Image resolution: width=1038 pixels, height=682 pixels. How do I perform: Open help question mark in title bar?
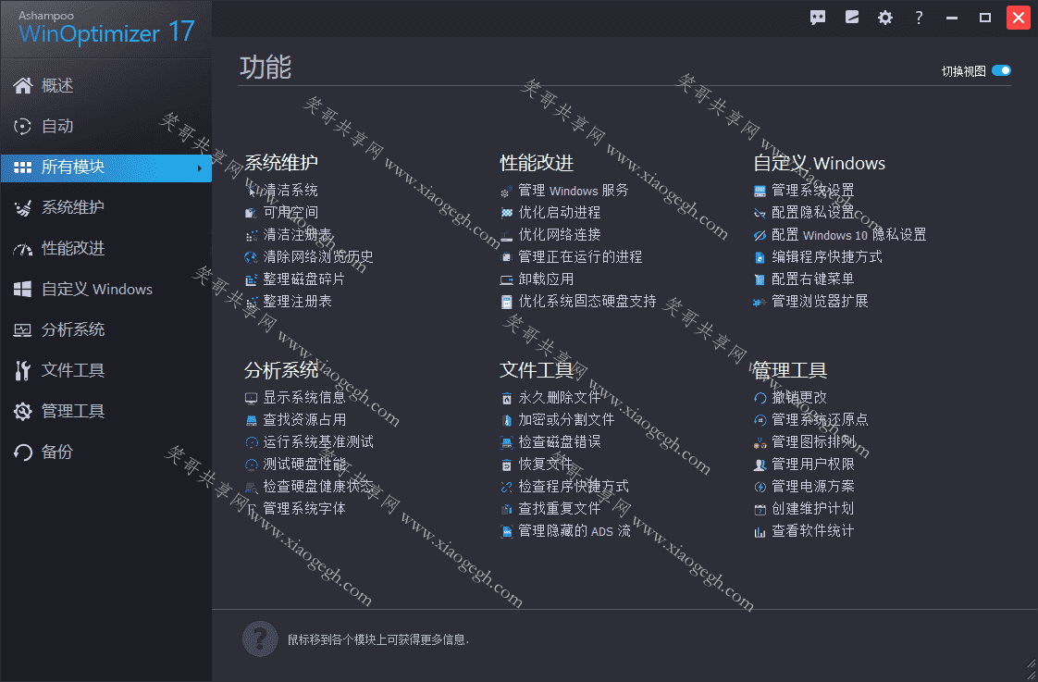click(x=919, y=18)
